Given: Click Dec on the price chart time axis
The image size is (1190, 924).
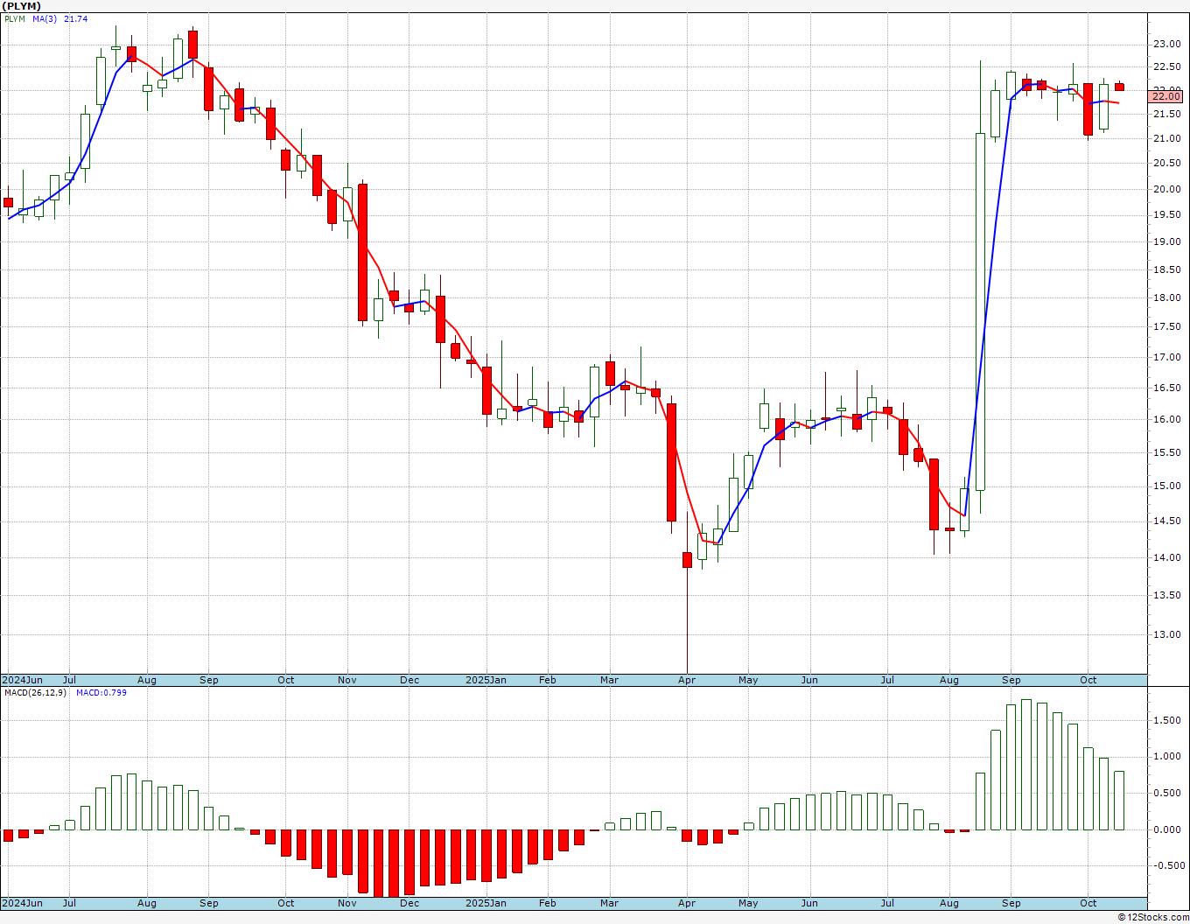Looking at the screenshot, I should coord(409,680).
